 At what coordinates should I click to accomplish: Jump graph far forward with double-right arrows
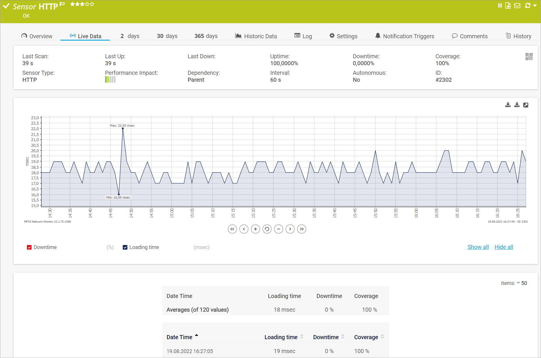click(x=302, y=229)
